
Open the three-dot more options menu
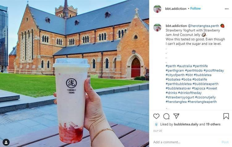pos(226,9)
